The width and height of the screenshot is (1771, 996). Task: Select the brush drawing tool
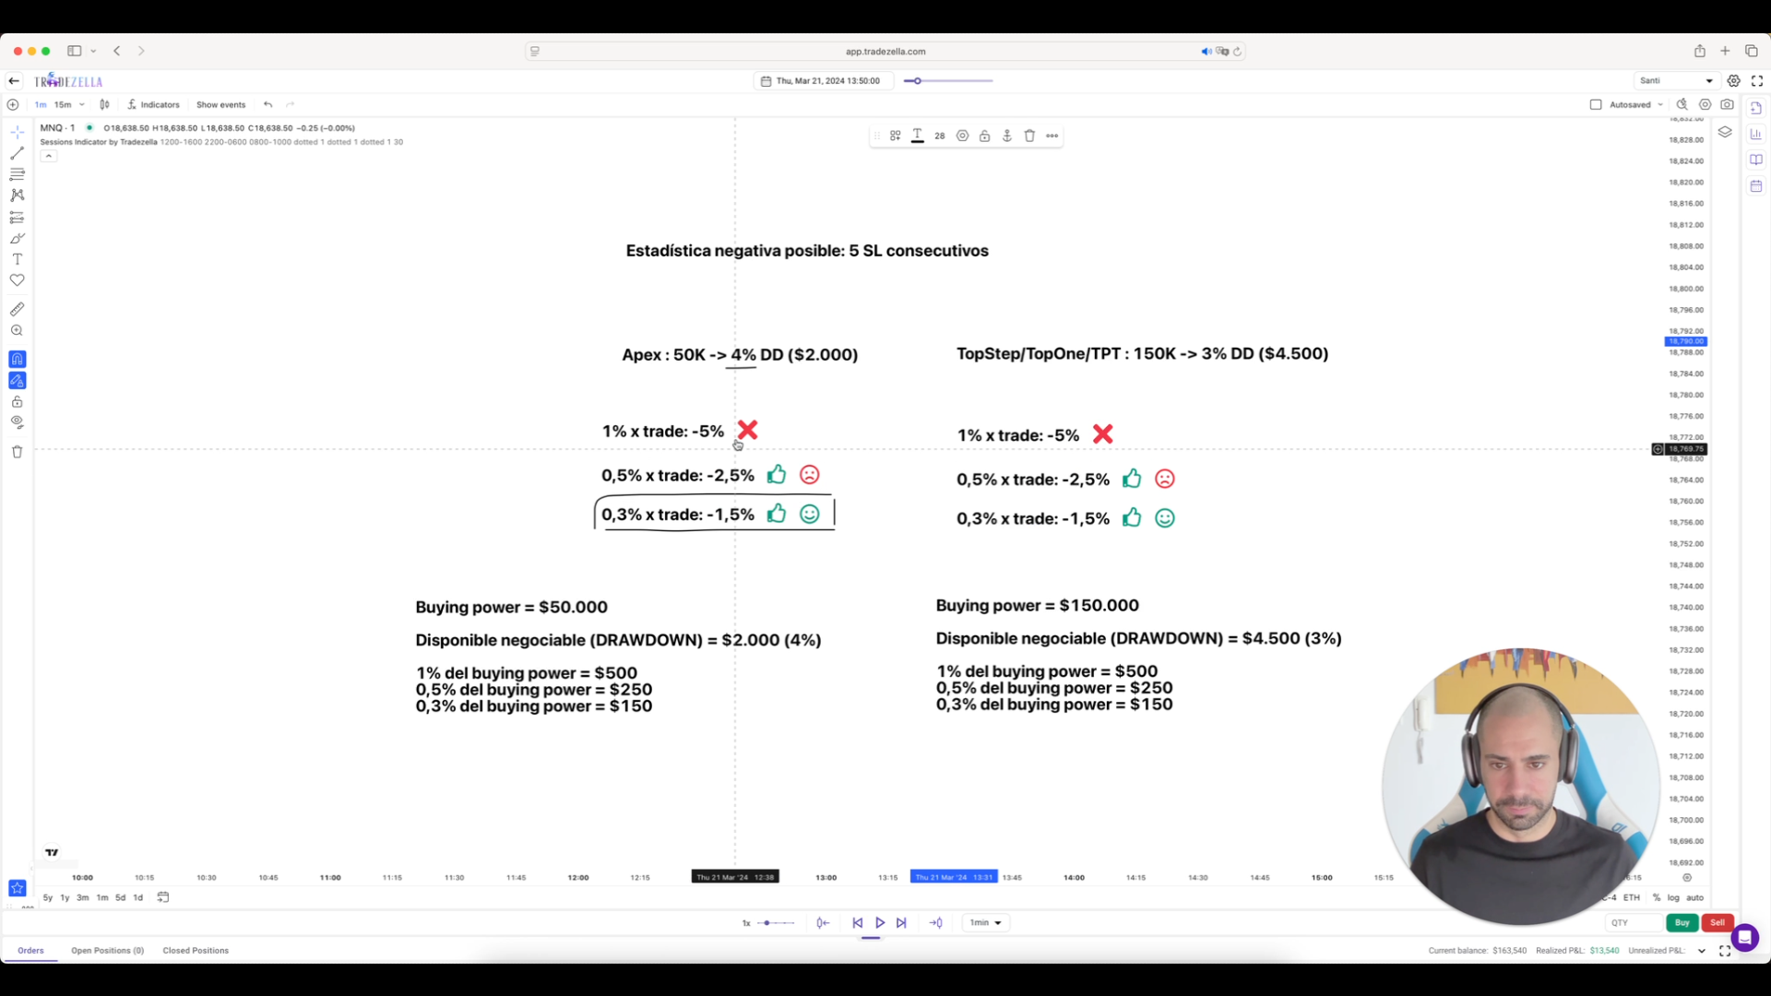(17, 239)
